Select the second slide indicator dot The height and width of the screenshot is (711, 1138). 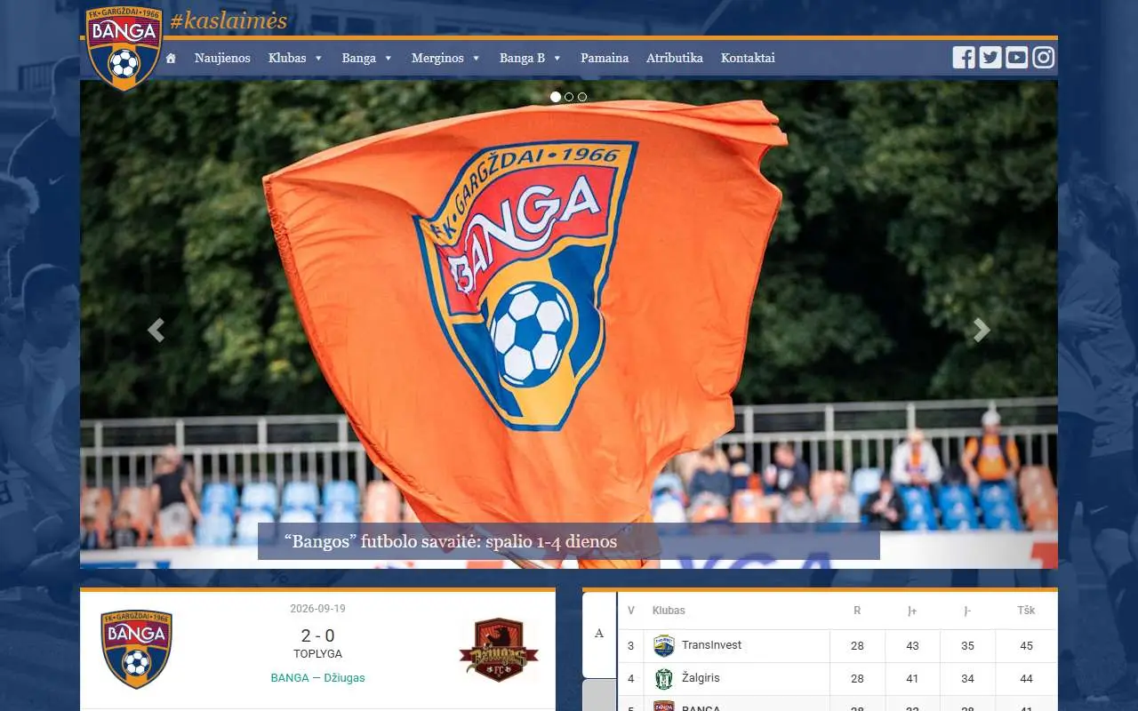click(x=569, y=97)
